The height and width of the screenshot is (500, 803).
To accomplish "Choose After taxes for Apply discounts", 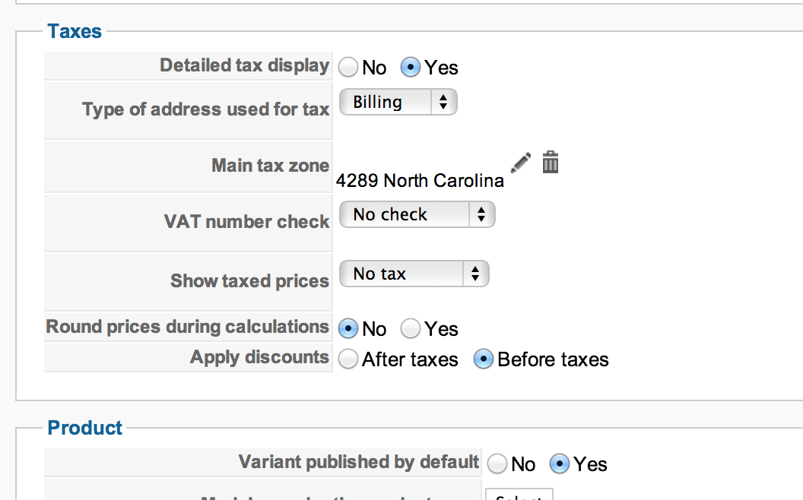I will [x=348, y=359].
